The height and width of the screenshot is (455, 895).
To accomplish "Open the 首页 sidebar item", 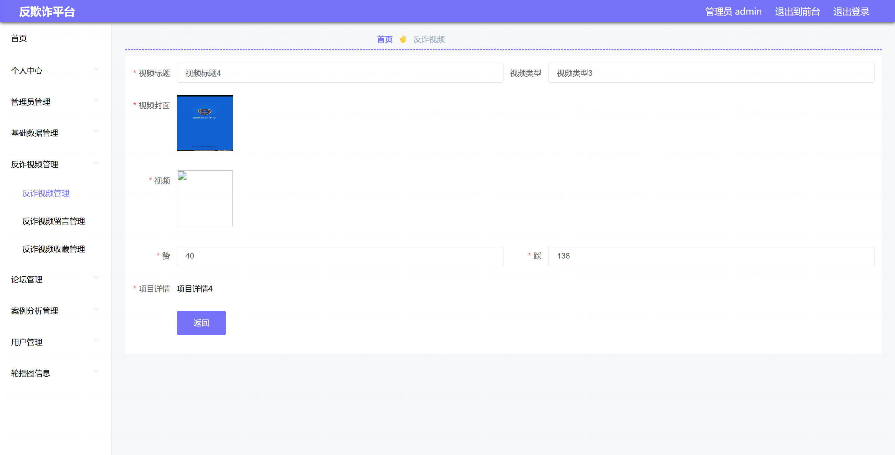I will coord(19,38).
